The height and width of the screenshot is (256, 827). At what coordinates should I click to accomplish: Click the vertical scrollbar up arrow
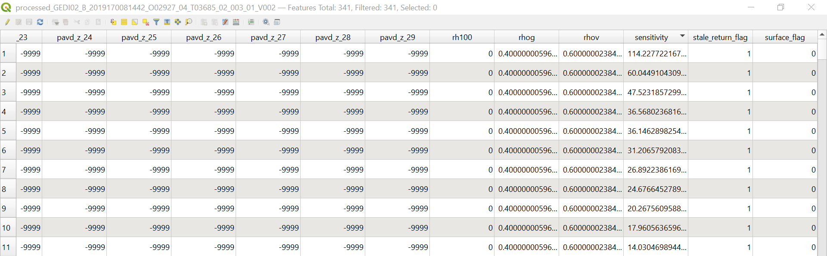coord(822,34)
